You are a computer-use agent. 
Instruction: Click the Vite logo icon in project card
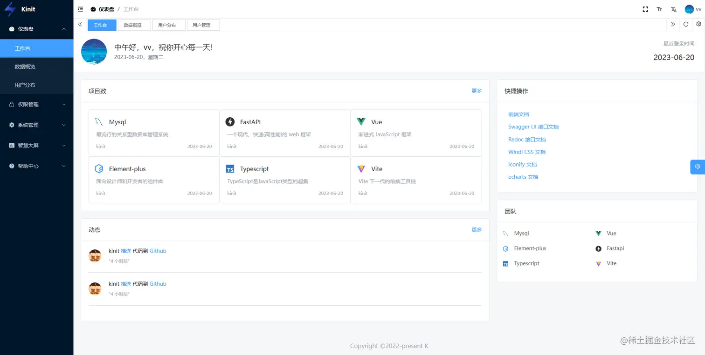pos(361,169)
